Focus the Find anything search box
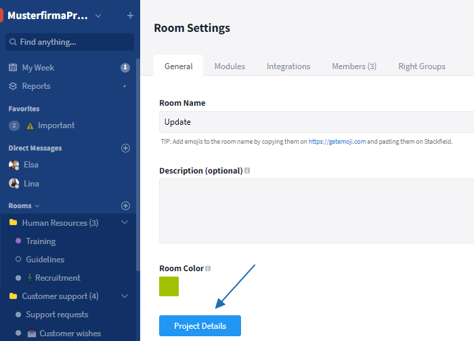Screen dimensions: 474x341 [70, 42]
